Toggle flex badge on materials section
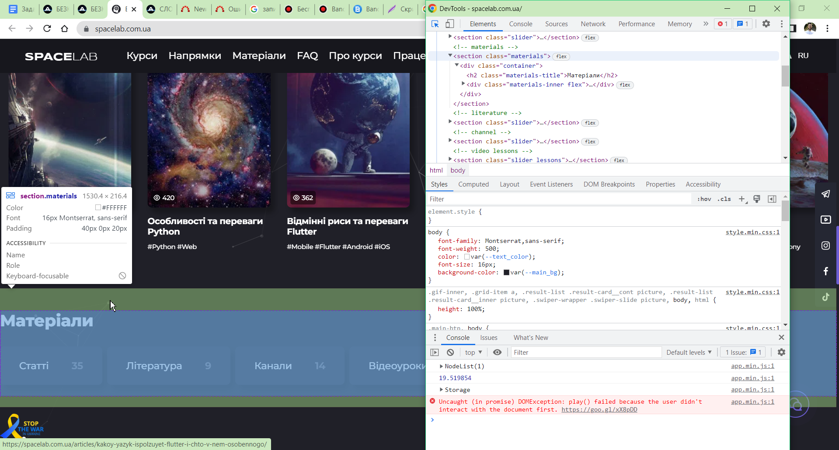The height and width of the screenshot is (450, 839). tap(561, 56)
